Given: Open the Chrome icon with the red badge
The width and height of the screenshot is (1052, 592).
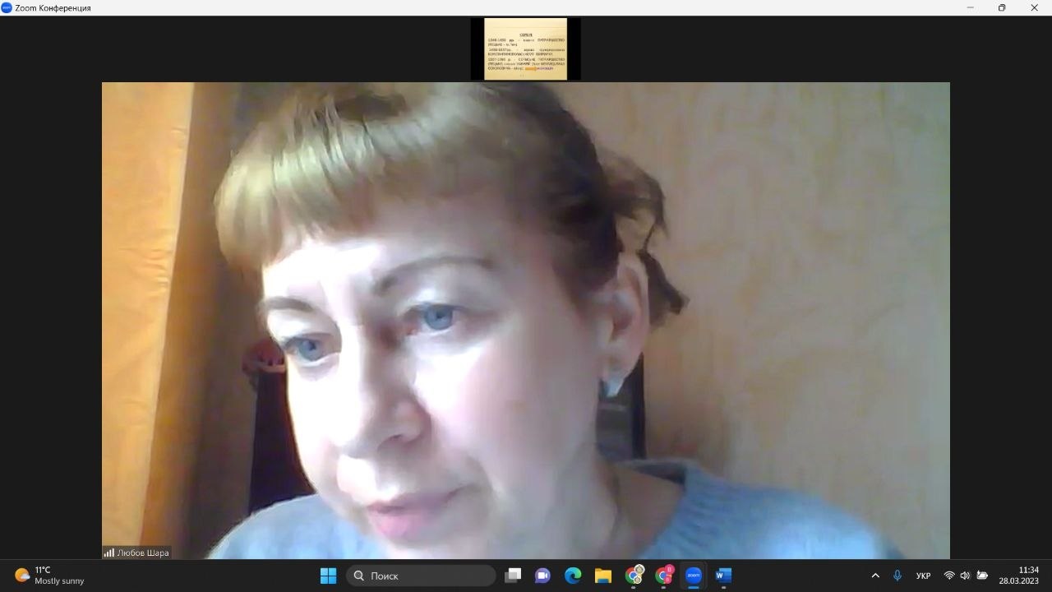Looking at the screenshot, I should click(664, 576).
